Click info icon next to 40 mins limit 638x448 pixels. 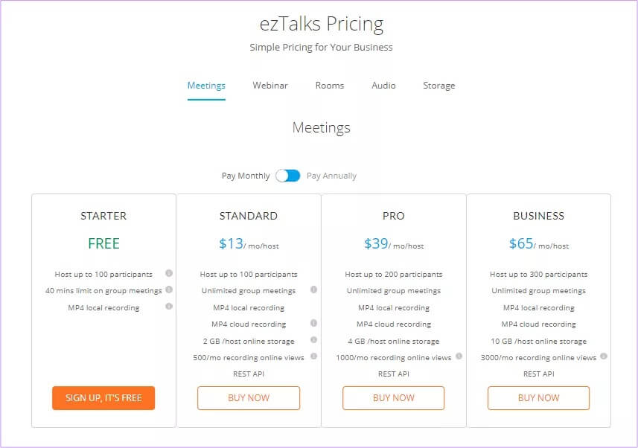[169, 289]
